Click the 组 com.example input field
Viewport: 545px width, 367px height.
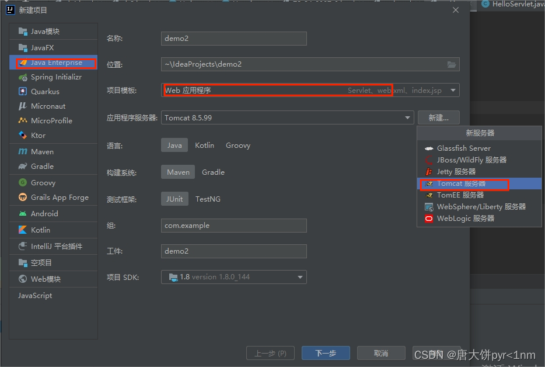pos(234,226)
